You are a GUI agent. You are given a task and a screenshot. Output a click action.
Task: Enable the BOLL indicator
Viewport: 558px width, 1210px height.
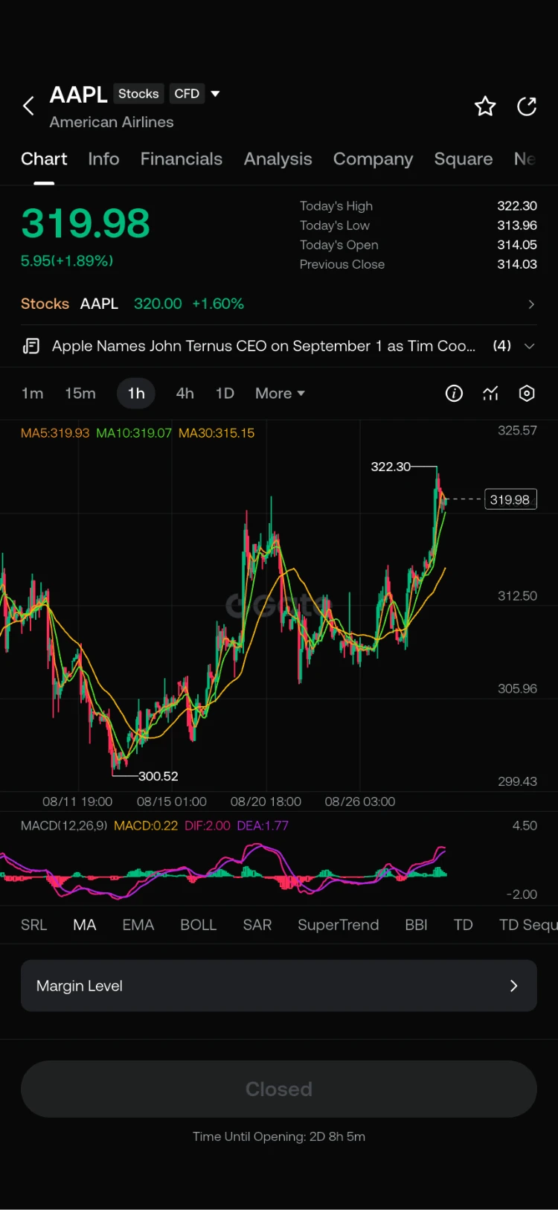pyautogui.click(x=199, y=925)
